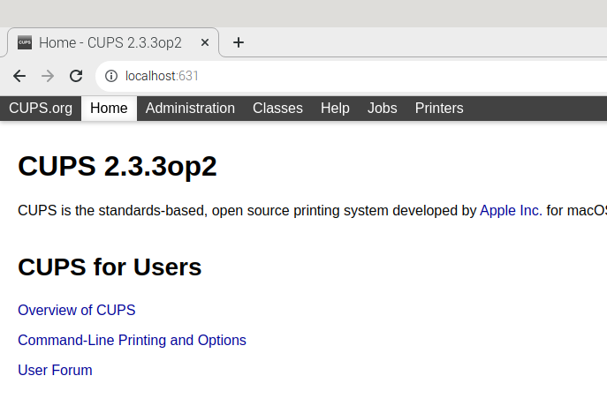Select the Home - CUPS 2.3.3op2 browser tab
Viewport: 607px width, 406px height.
point(113,42)
